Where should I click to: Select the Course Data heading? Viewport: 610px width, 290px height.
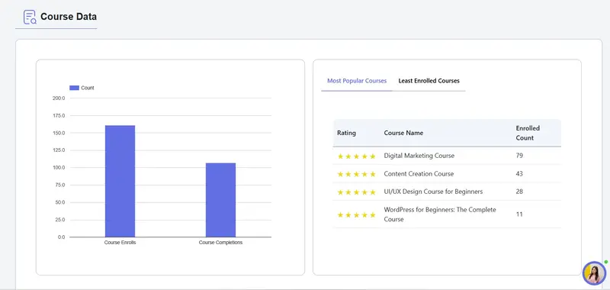(x=69, y=17)
